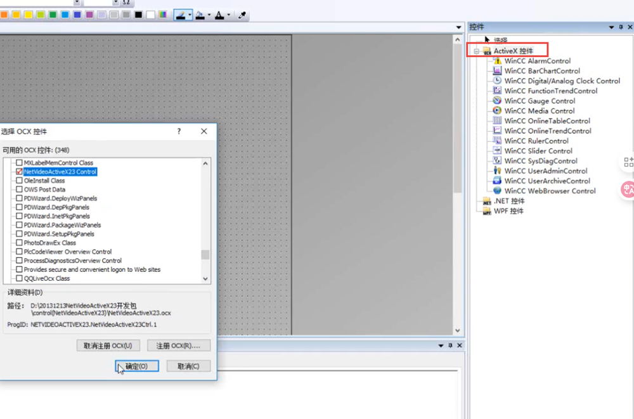This screenshot has width=634, height=419.
Task: Activate the eyedropper color picker tool
Action: pos(242,15)
